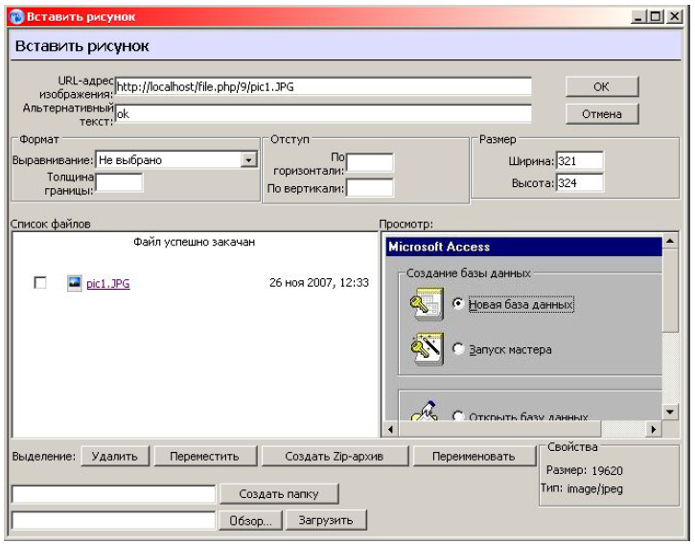Click the new database icon in preview

coord(427,304)
